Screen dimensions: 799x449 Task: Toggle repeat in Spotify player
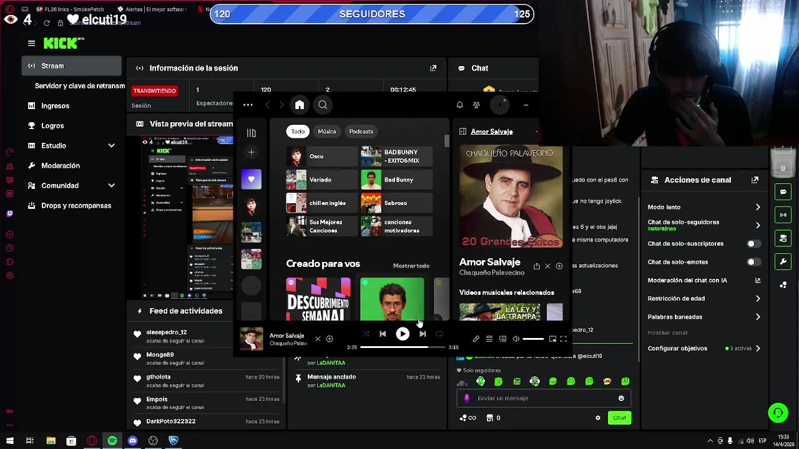click(x=439, y=334)
